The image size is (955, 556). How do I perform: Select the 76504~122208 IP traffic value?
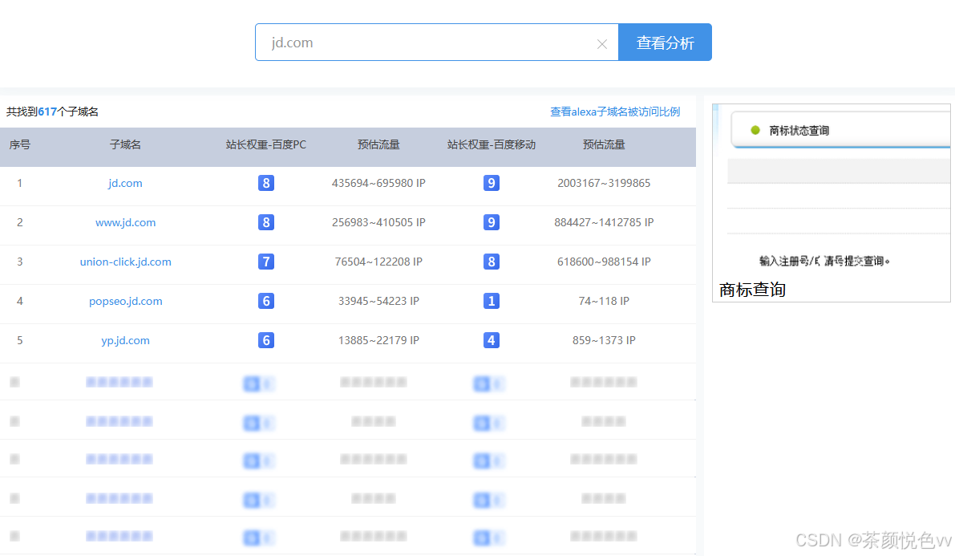pos(378,262)
